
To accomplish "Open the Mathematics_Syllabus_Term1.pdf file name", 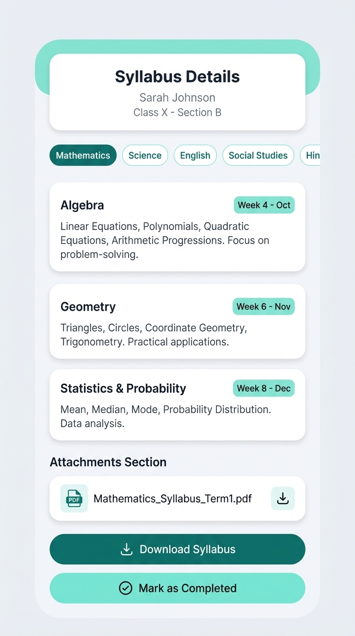I will 172,498.
